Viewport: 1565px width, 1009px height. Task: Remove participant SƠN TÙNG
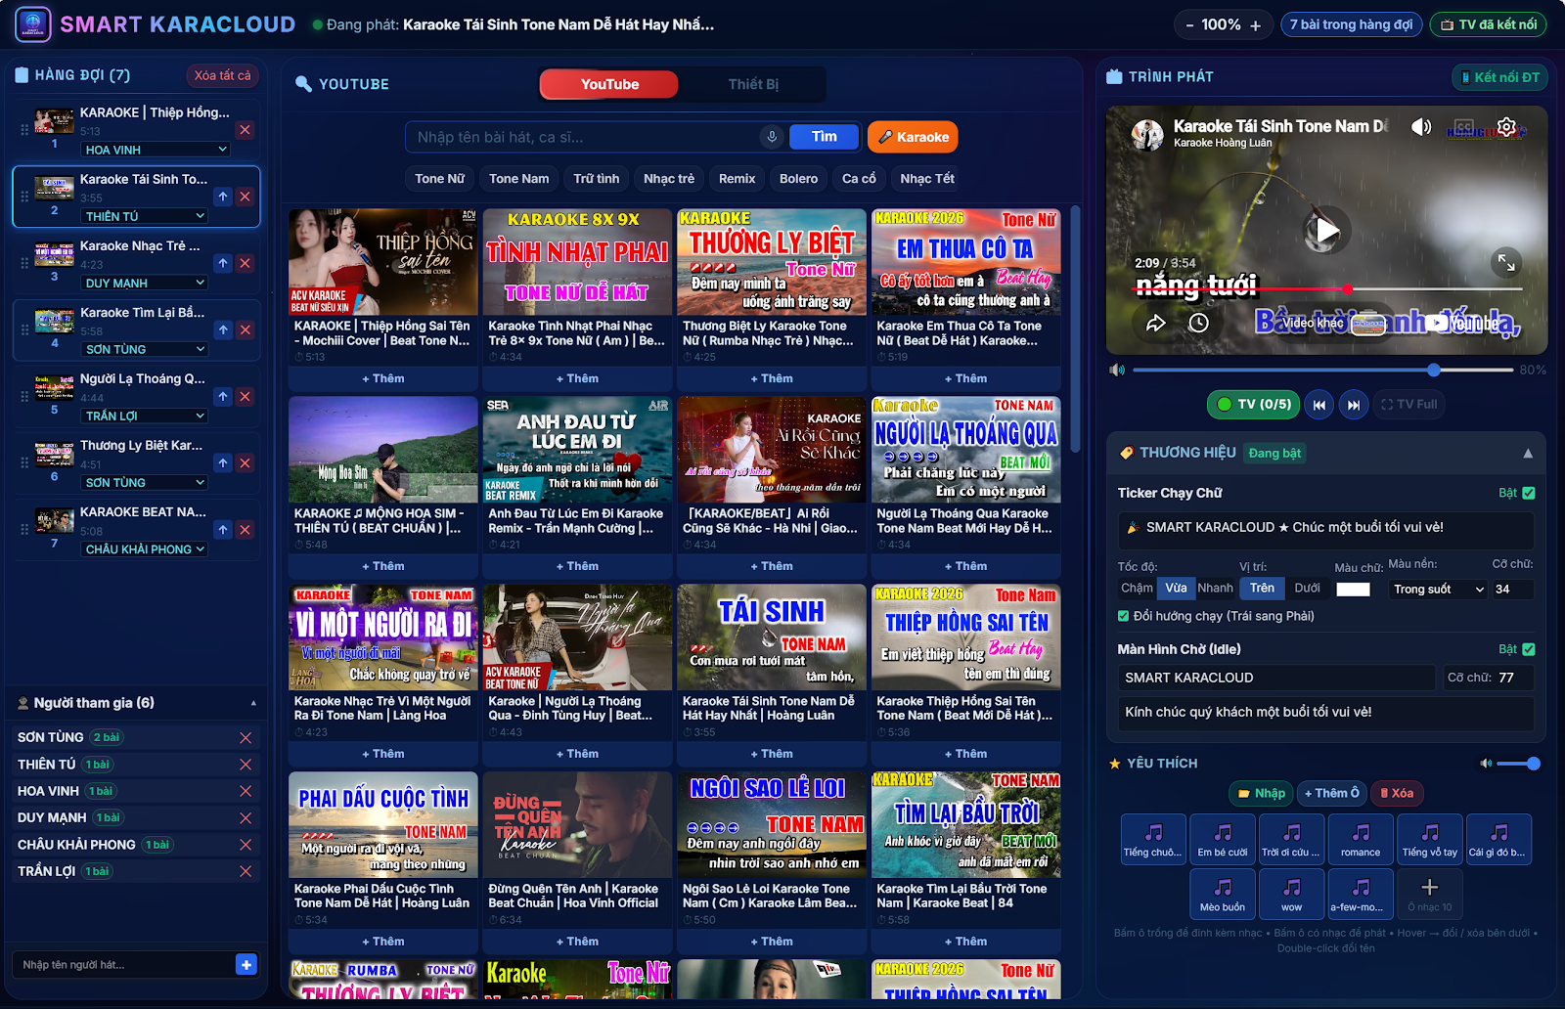click(x=246, y=738)
